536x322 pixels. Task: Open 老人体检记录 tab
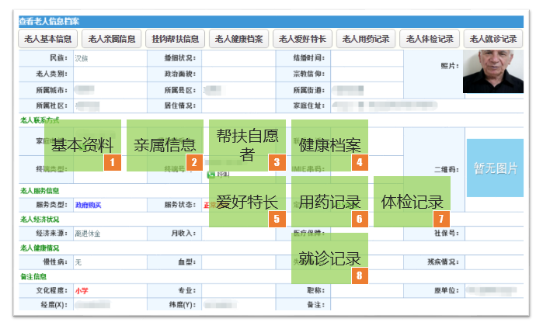click(430, 39)
